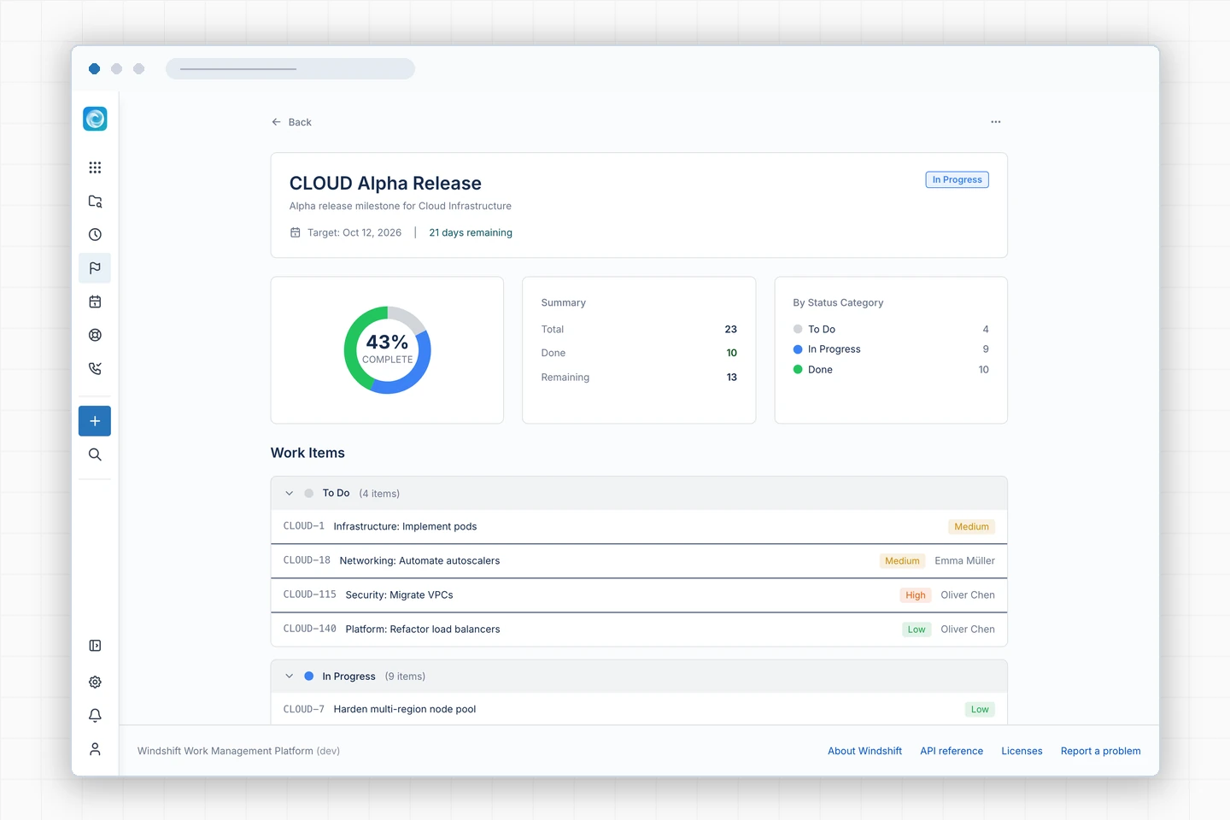Image resolution: width=1230 pixels, height=820 pixels.
Task: Click the 43% complete progress donut
Action: (388, 350)
